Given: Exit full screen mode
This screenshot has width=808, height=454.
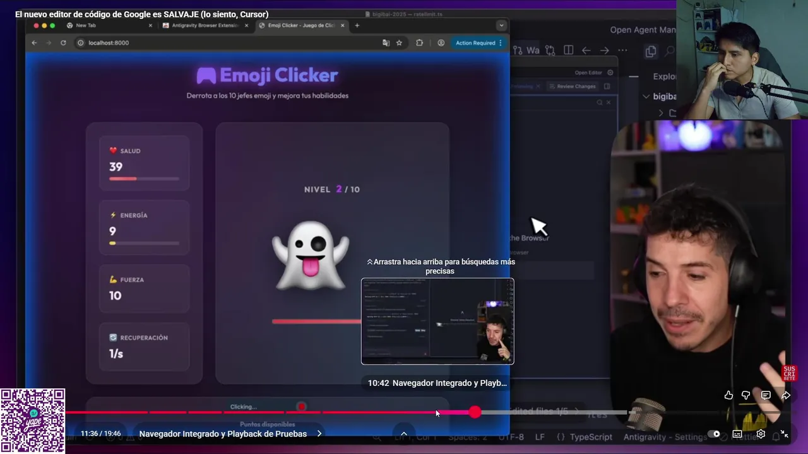Looking at the screenshot, I should coord(784,434).
